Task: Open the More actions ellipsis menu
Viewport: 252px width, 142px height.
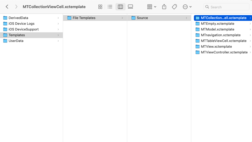Action: click(x=187, y=7)
